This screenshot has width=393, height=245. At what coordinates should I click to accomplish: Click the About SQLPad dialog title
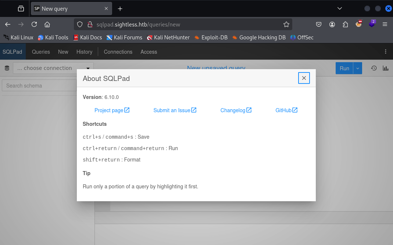click(x=106, y=78)
